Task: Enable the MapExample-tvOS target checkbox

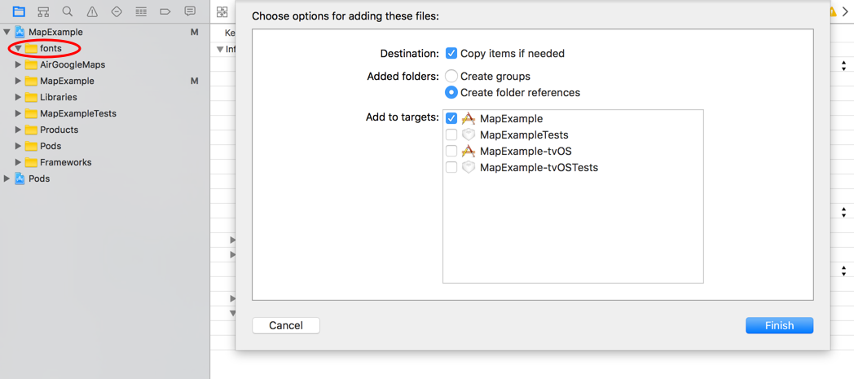Action: click(451, 151)
